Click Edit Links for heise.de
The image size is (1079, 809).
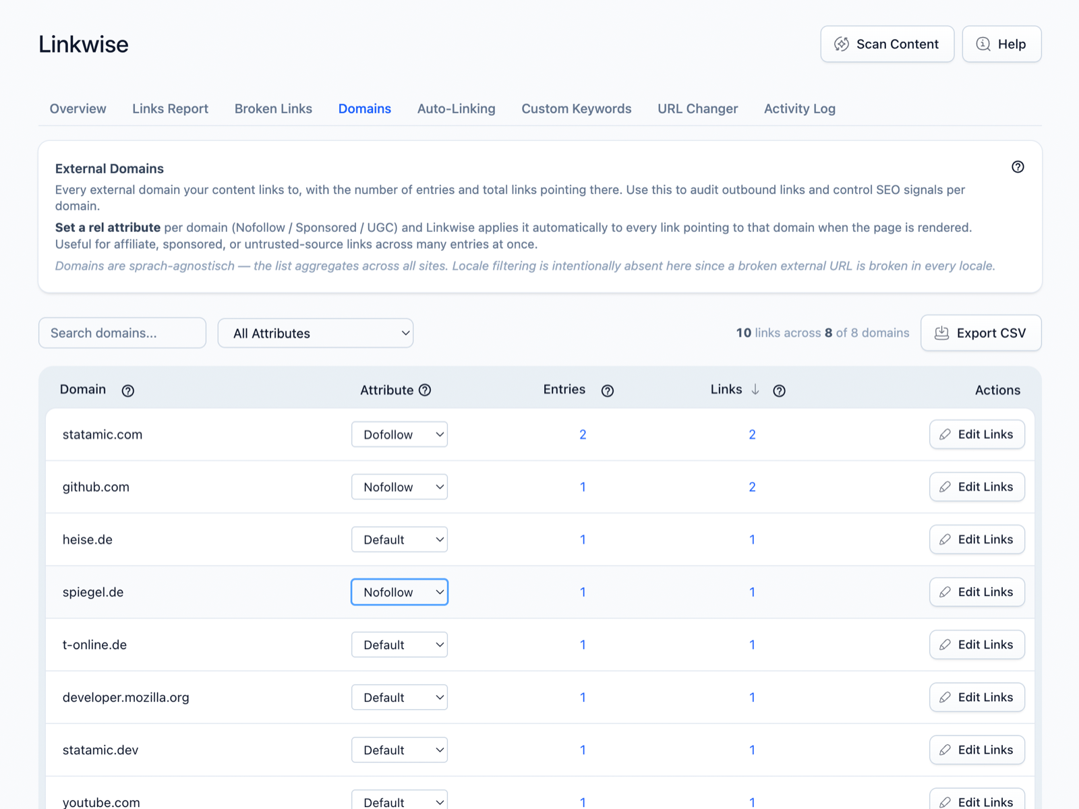[976, 539]
